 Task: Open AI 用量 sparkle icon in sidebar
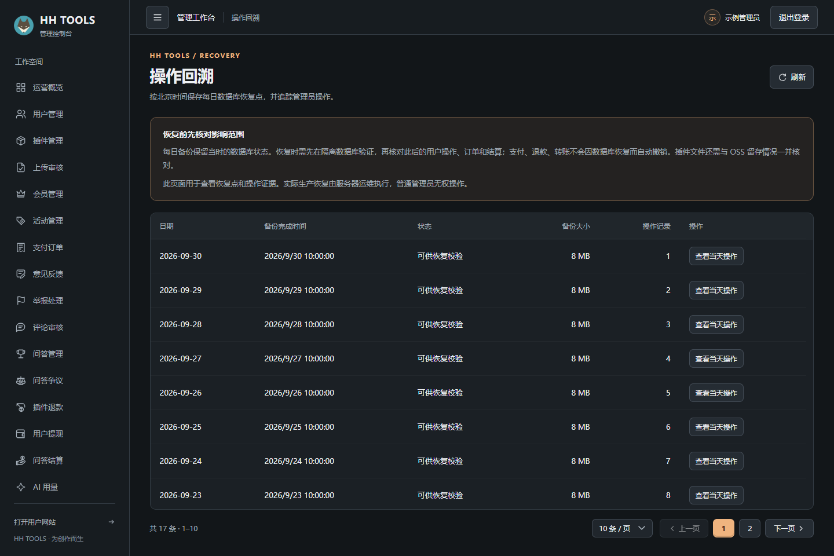[x=21, y=487]
